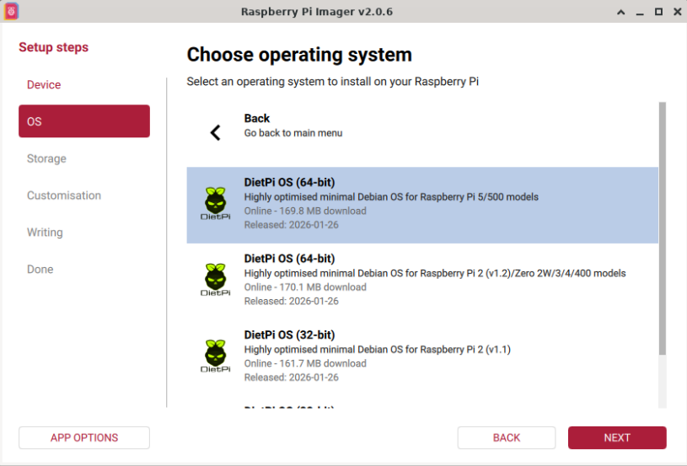Click the title bar keep-above arrow icon
The image size is (687, 466).
621,12
